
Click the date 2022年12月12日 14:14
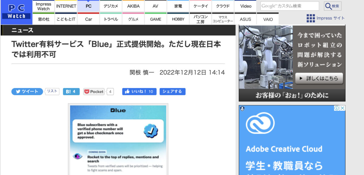point(192,73)
